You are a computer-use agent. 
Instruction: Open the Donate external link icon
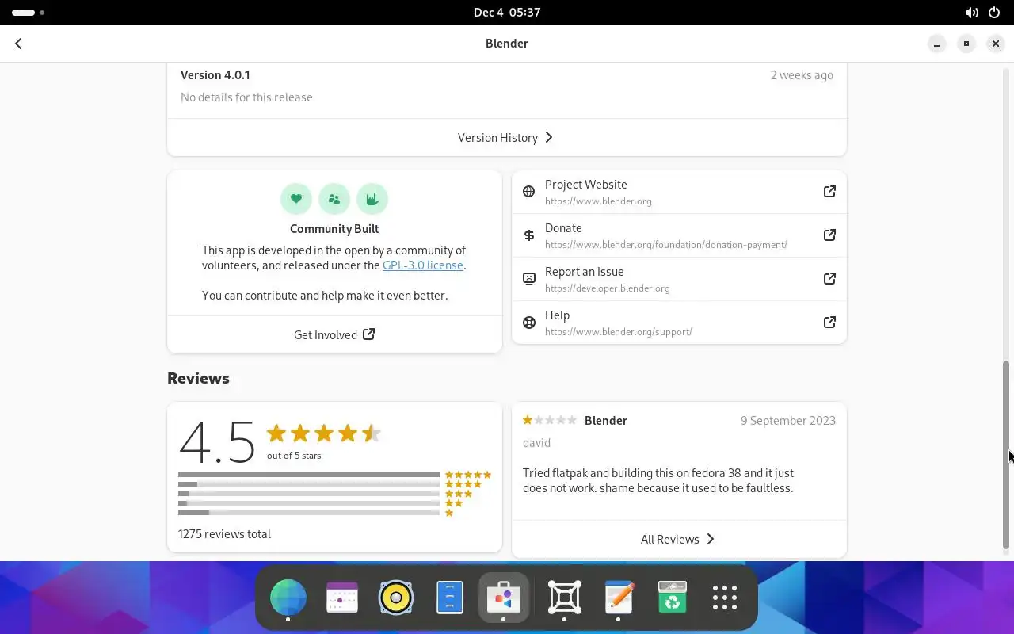coord(829,235)
